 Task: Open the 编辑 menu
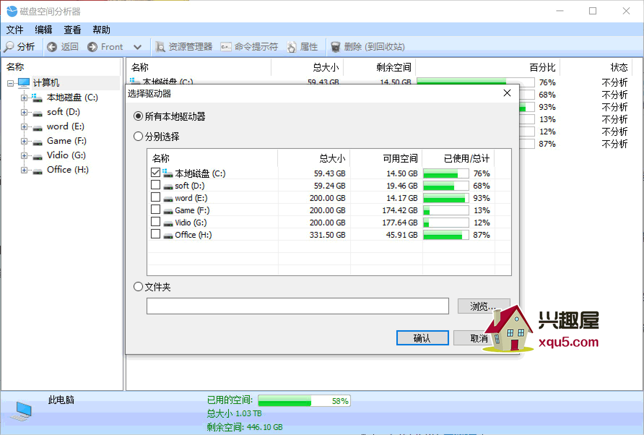44,30
